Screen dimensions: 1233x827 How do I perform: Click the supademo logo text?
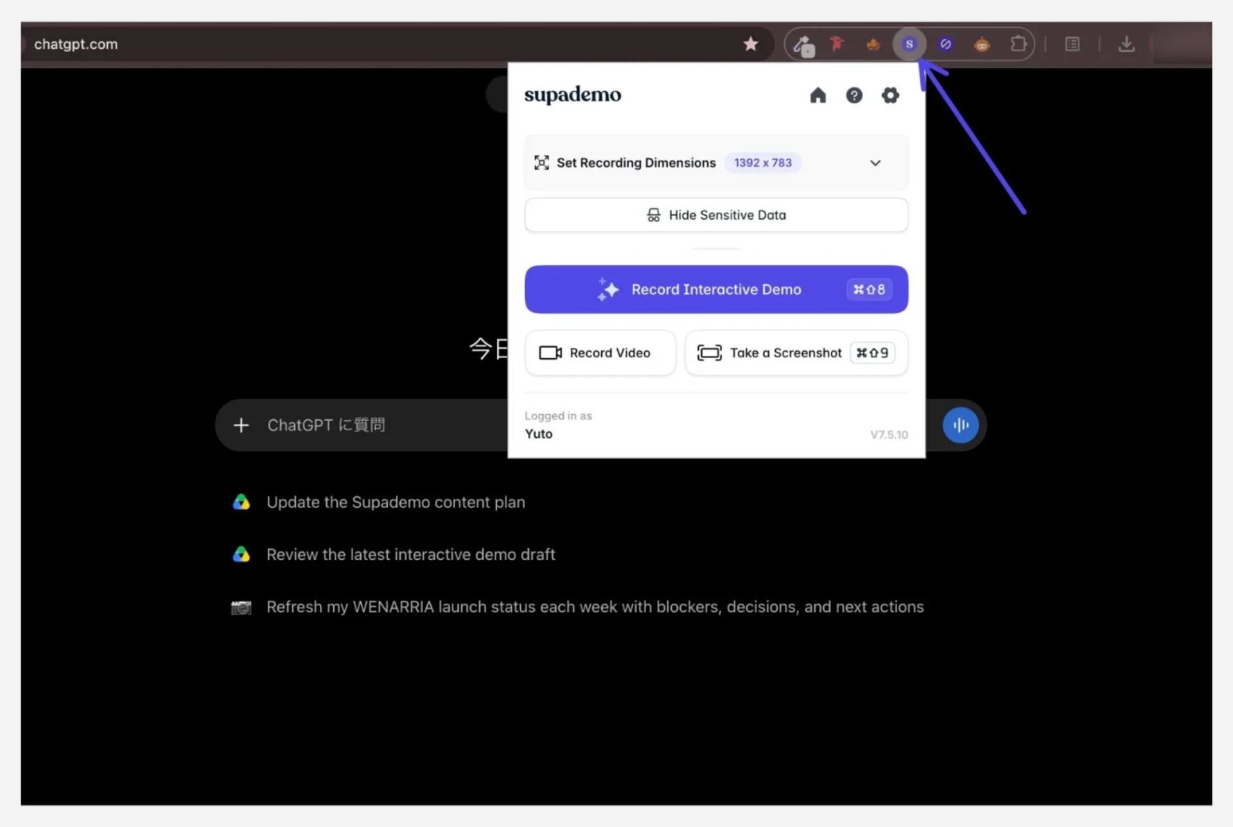(x=573, y=95)
